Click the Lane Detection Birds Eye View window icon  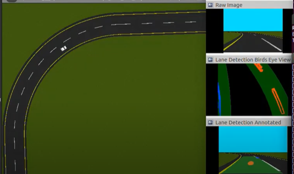[211, 60]
